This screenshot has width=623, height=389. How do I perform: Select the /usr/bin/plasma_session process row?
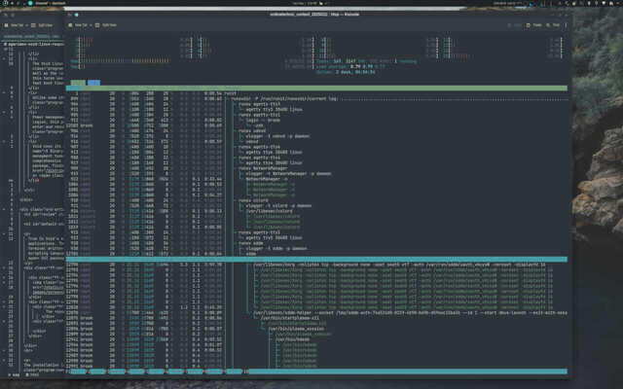click(x=316, y=329)
